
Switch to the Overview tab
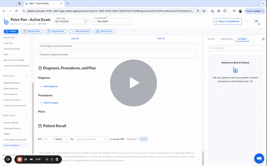(211, 39)
